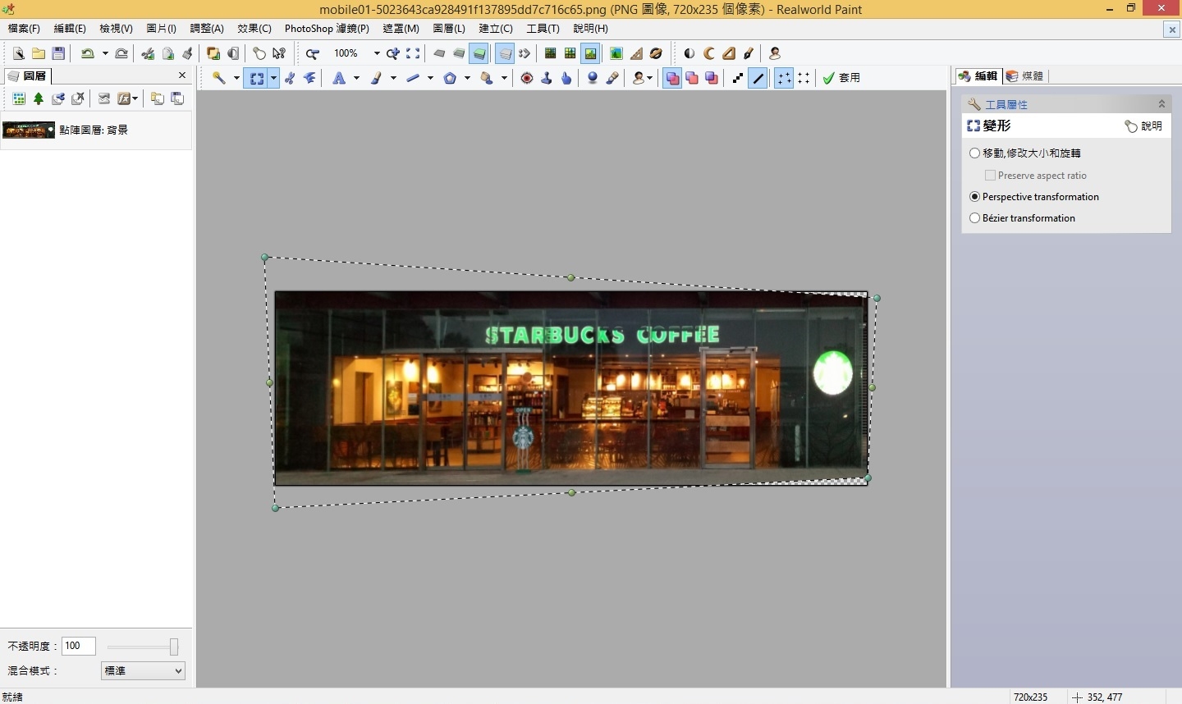
Task: Click the black-white contrast circle icon
Action: (689, 53)
